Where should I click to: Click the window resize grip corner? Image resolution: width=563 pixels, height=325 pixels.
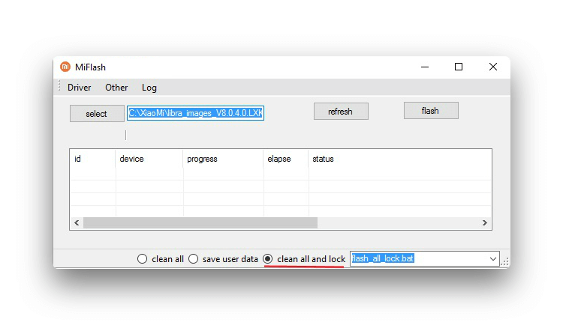(505, 262)
